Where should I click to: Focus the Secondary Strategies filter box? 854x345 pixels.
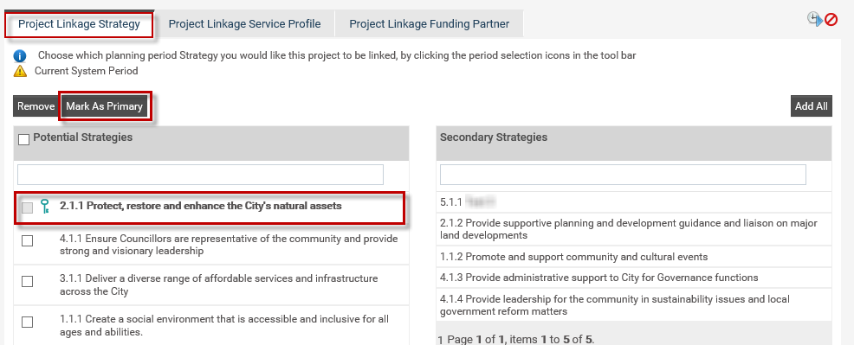click(x=623, y=175)
